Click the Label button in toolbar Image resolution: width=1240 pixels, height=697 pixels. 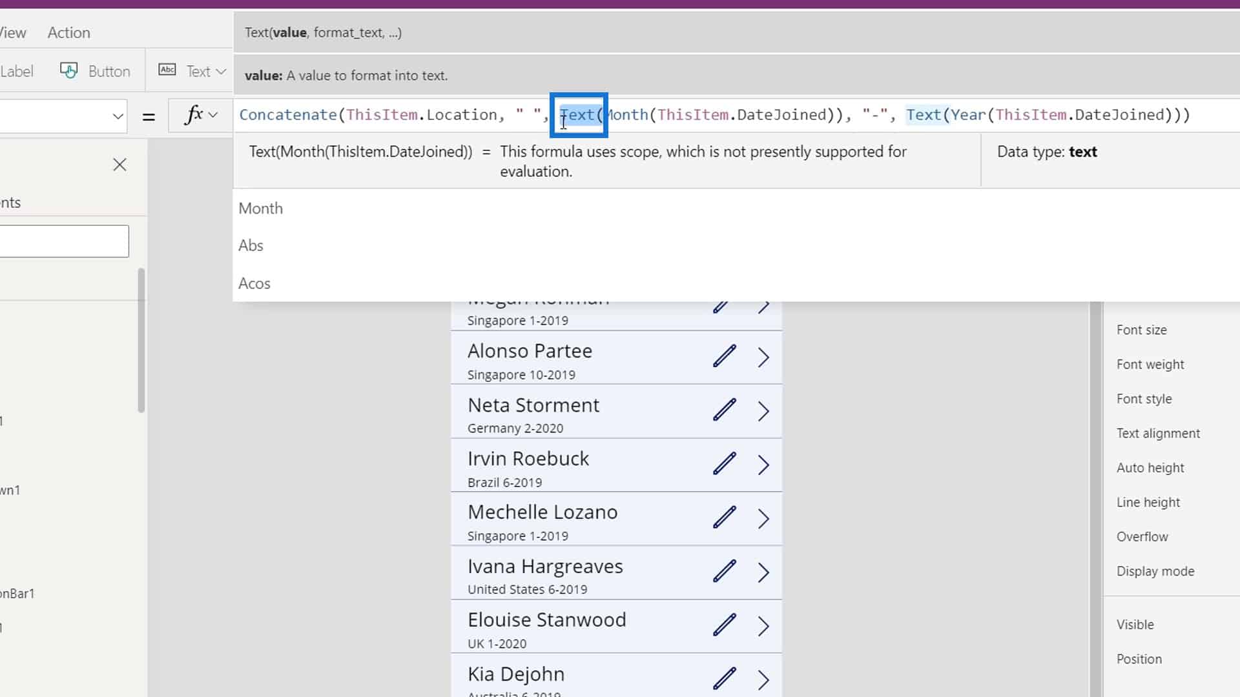pyautogui.click(x=17, y=70)
